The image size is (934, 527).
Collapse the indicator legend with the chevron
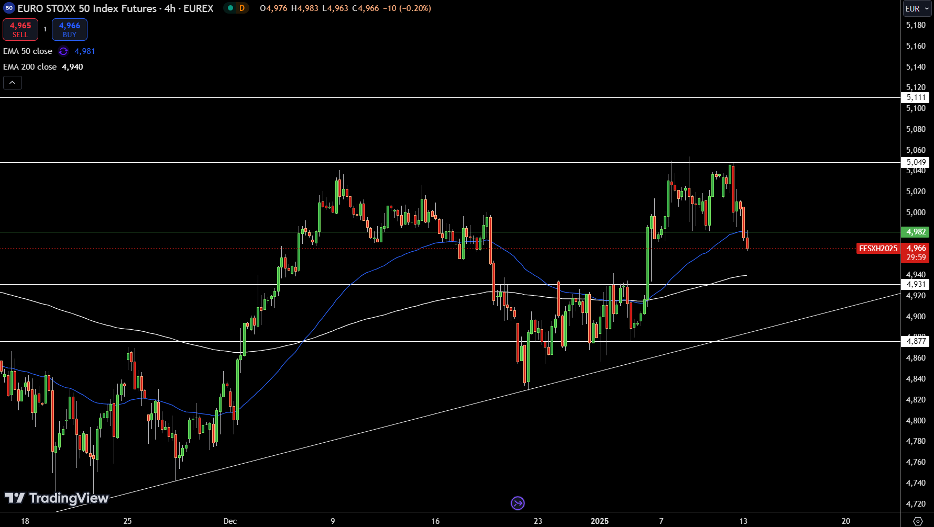pyautogui.click(x=13, y=83)
